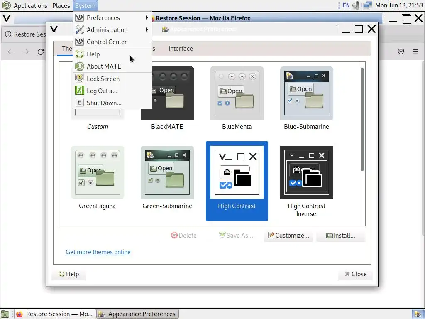Open the panel clock Mon Jun 13
The height and width of the screenshot is (319, 425).
[399, 5]
